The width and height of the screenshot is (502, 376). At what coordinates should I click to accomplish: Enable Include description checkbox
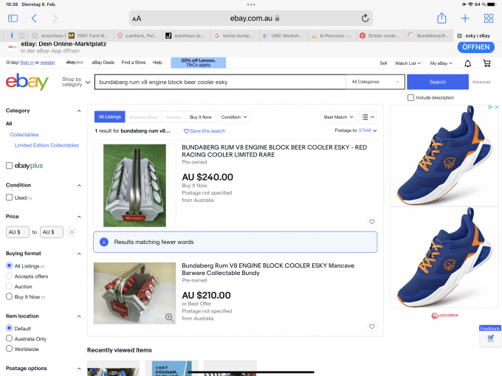(x=410, y=97)
